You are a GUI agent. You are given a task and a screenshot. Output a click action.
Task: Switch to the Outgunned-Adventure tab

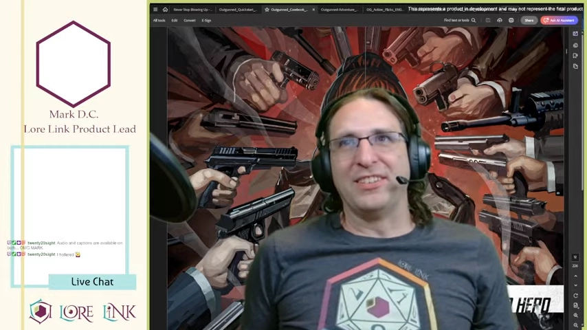pos(339,10)
